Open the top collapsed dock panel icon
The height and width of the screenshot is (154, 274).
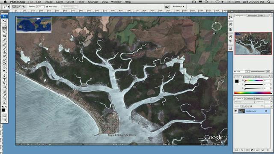point(230,17)
